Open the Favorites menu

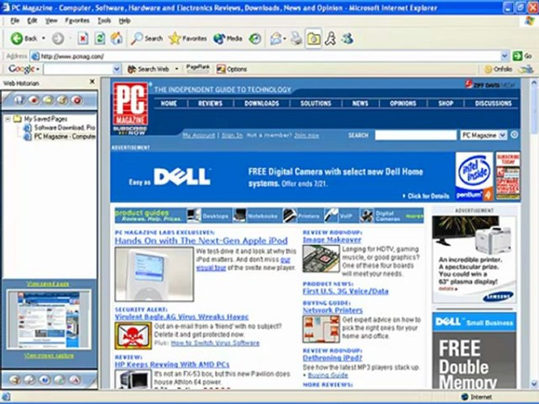coord(77,21)
